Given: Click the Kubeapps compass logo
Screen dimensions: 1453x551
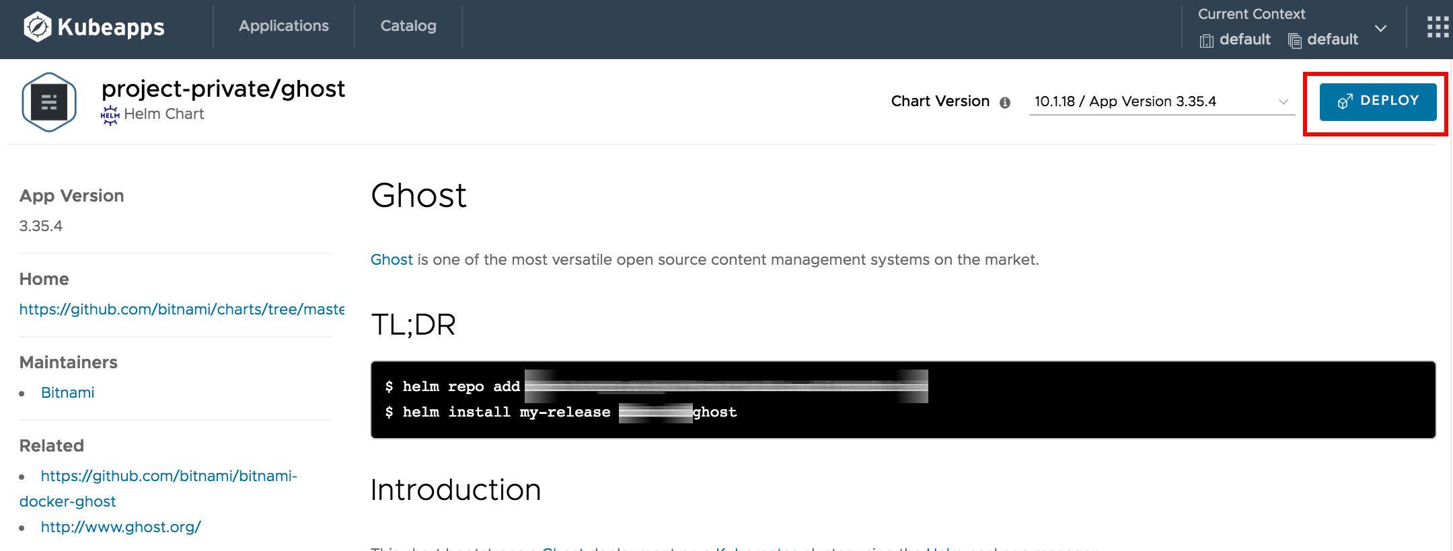Looking at the screenshot, I should point(38,27).
